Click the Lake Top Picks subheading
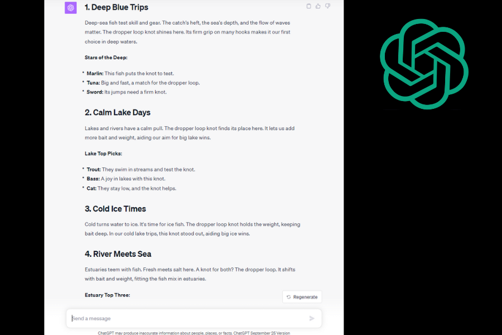 click(103, 154)
